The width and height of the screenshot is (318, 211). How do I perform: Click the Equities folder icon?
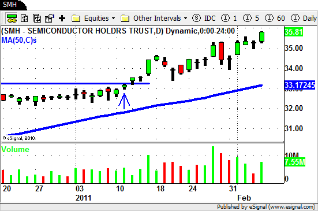76,18
